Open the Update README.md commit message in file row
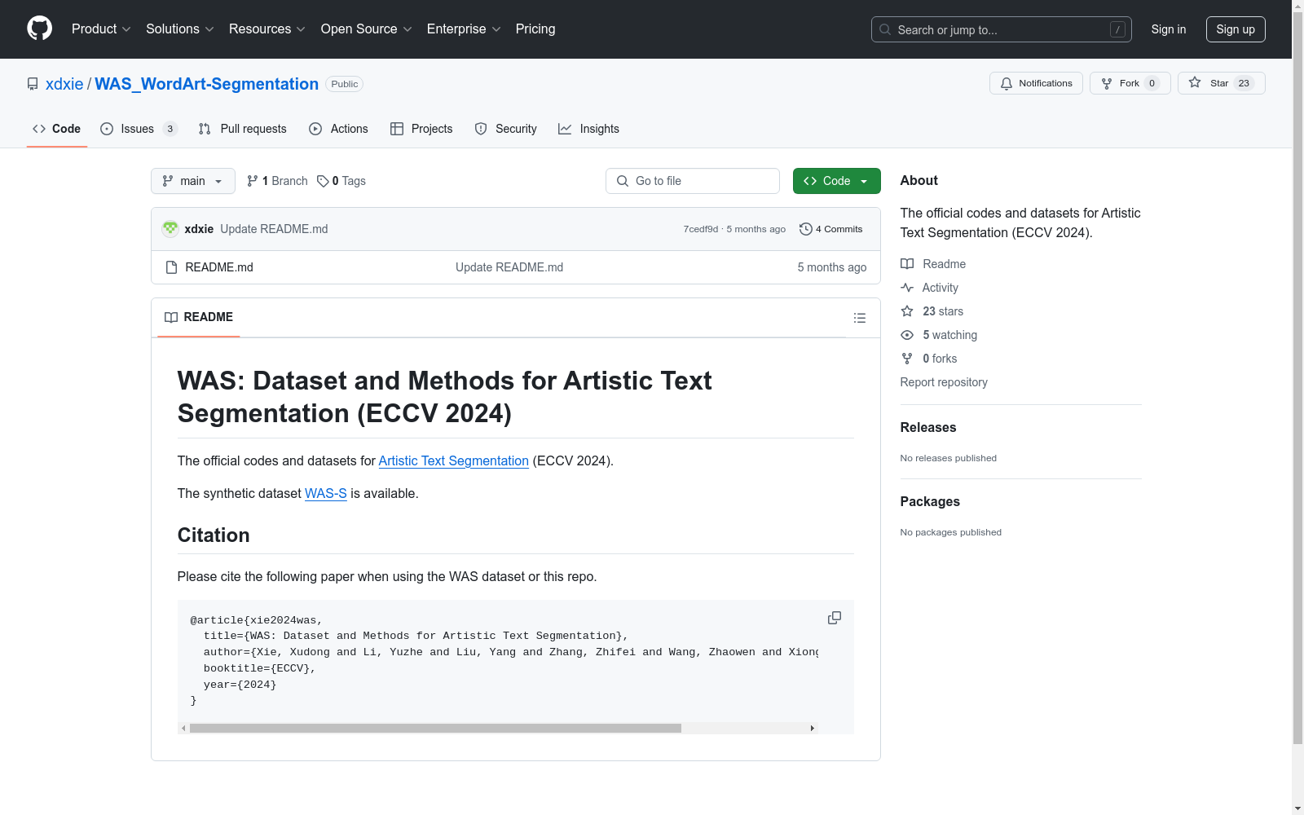1304x815 pixels. (x=509, y=267)
